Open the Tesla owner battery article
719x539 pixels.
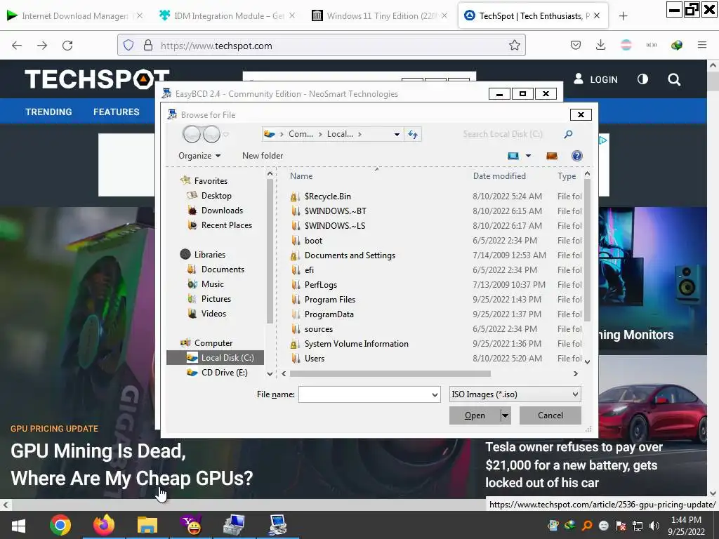pyautogui.click(x=574, y=465)
